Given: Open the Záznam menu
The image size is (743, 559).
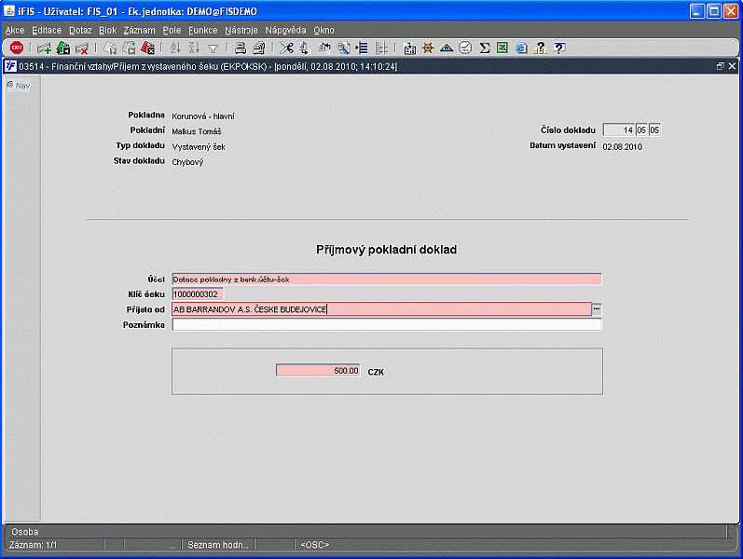Looking at the screenshot, I should [139, 30].
